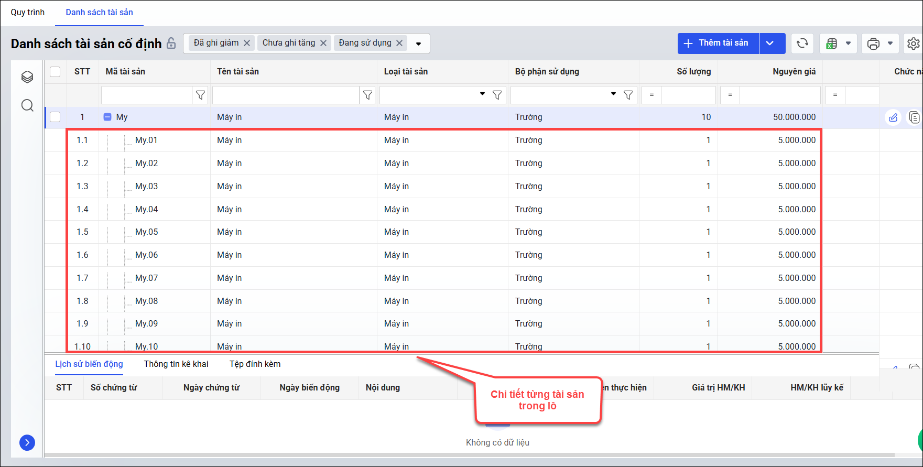The height and width of the screenshot is (467, 923).
Task: Click the Tên tài sản filter input field
Action: (285, 95)
